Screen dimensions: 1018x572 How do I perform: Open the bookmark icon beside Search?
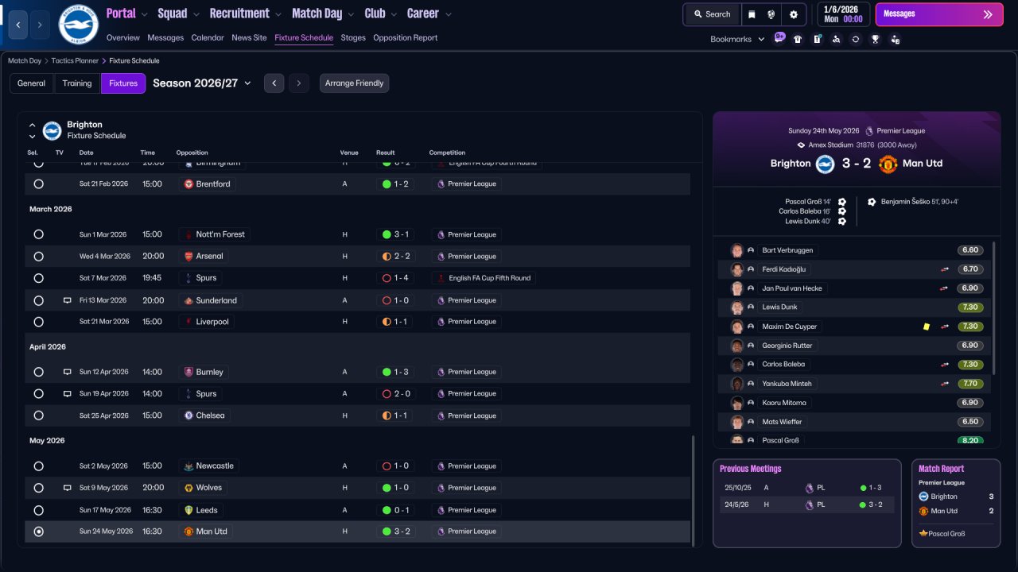click(x=752, y=14)
